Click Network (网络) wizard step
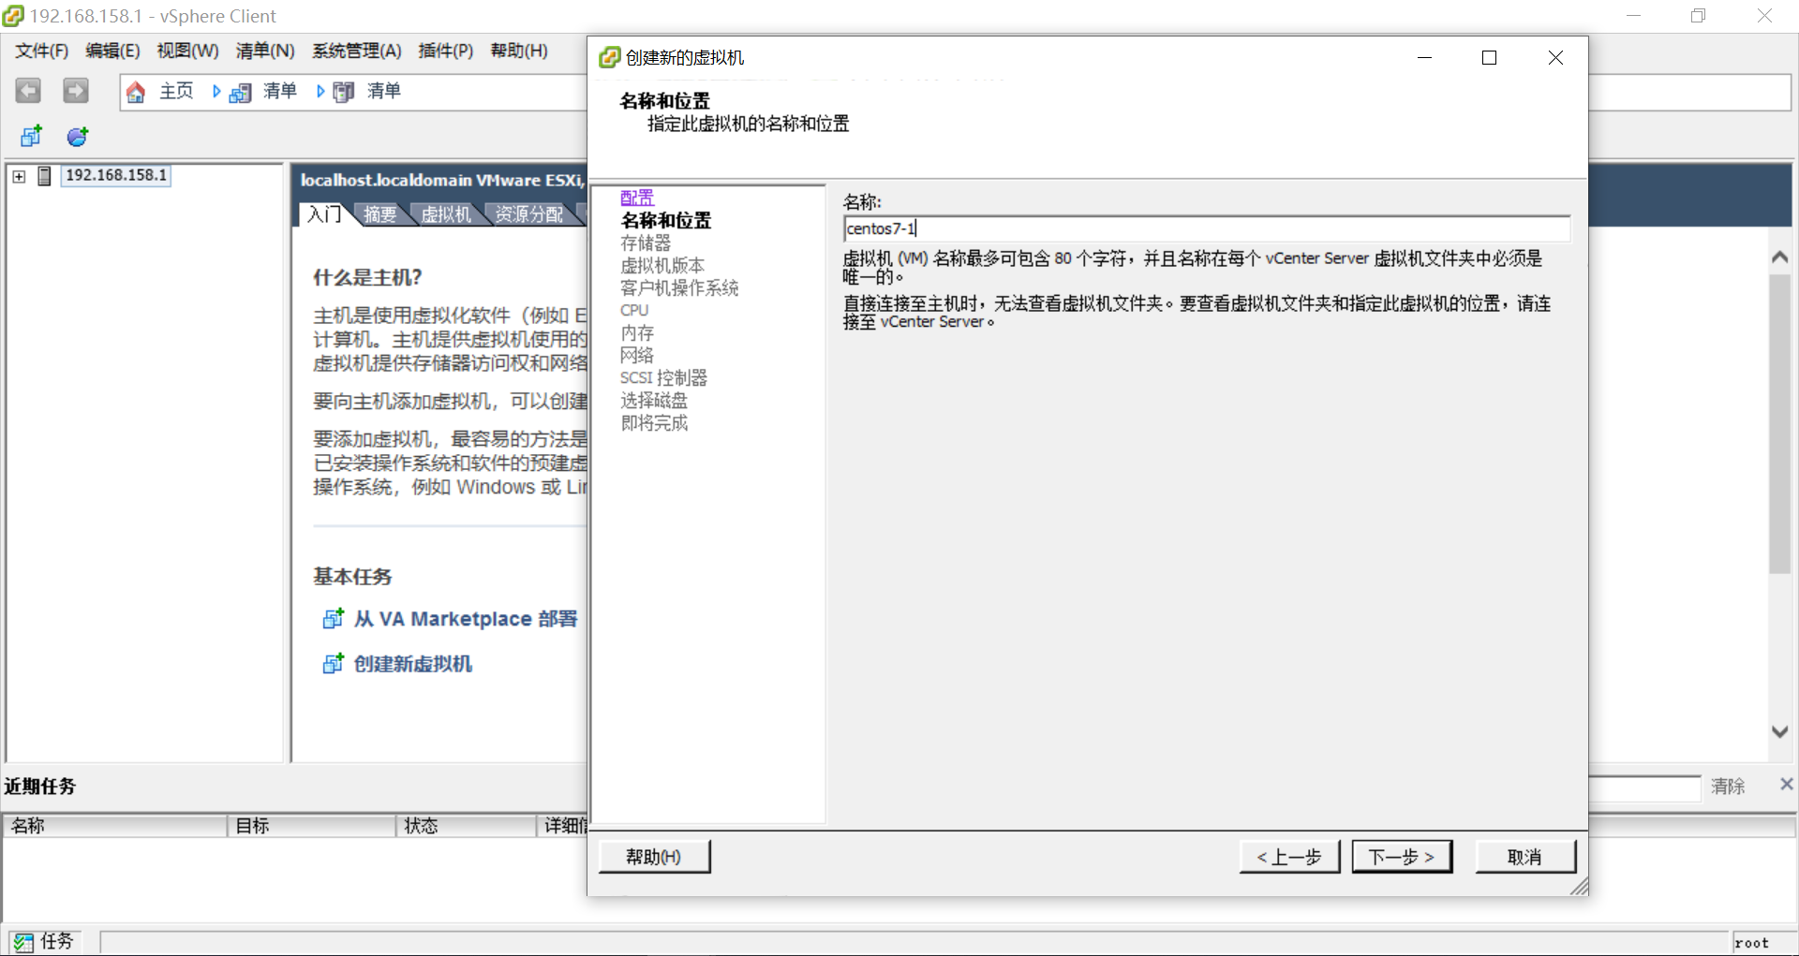This screenshot has width=1799, height=956. (x=637, y=355)
